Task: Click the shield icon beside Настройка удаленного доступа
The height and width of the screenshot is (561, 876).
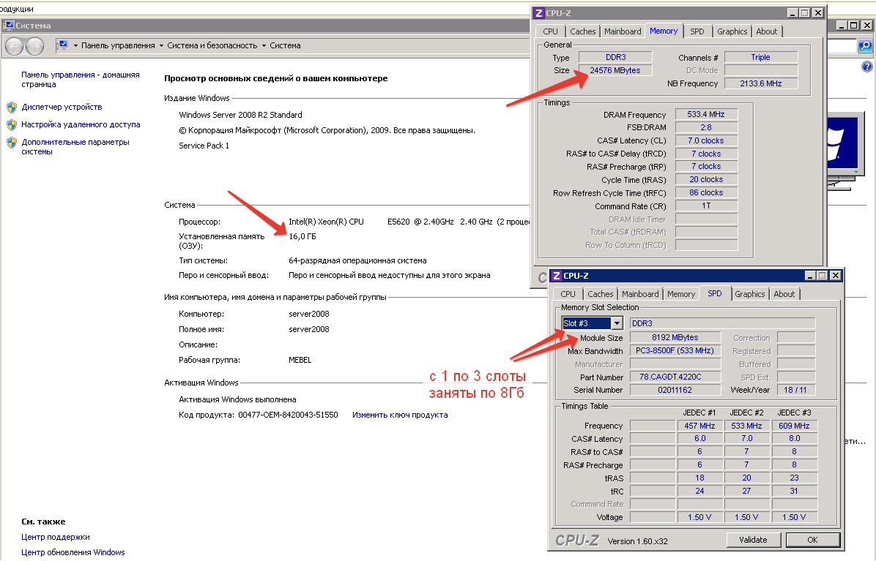Action: click(x=12, y=125)
